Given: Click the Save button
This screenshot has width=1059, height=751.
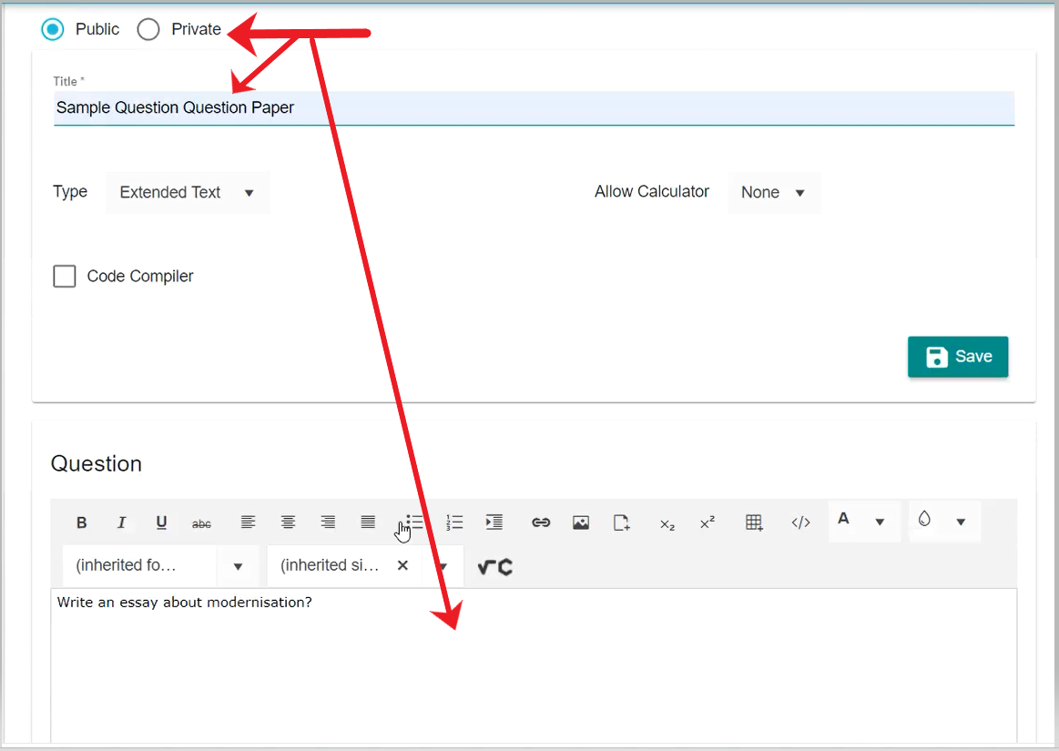Looking at the screenshot, I should (957, 357).
